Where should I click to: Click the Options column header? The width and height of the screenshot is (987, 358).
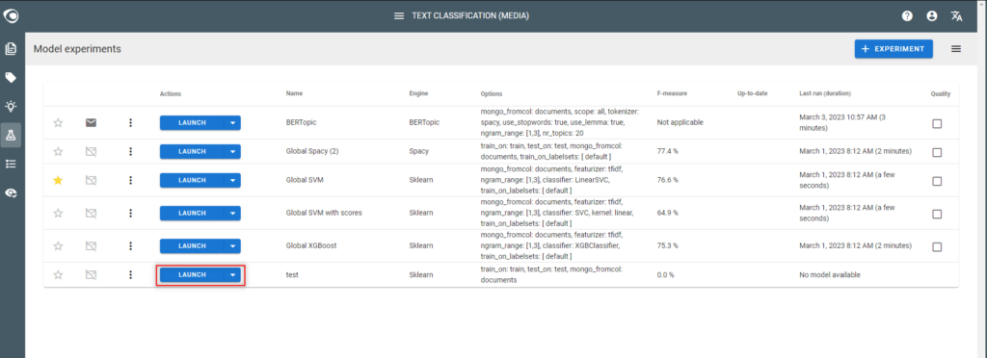coord(492,93)
